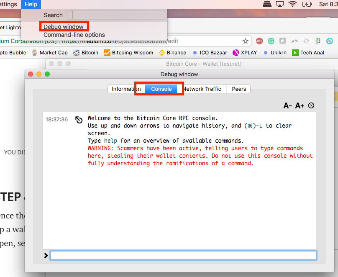Click the battery charging icon in the menu bar

click(x=307, y=4)
